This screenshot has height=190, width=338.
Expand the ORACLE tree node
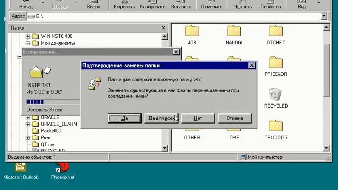point(27,118)
